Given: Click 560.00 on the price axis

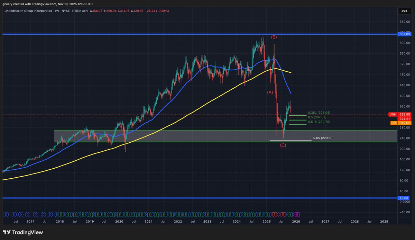Looking at the screenshot, I should point(405,53).
